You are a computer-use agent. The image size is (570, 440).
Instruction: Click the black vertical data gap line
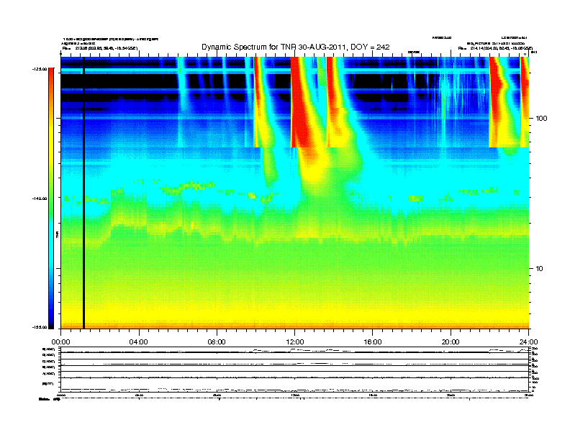[x=83, y=193]
